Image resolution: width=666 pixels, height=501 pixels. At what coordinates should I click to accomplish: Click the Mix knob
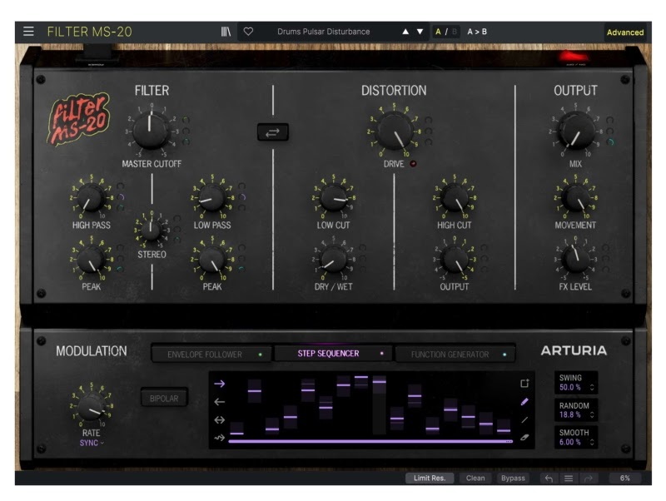click(576, 131)
